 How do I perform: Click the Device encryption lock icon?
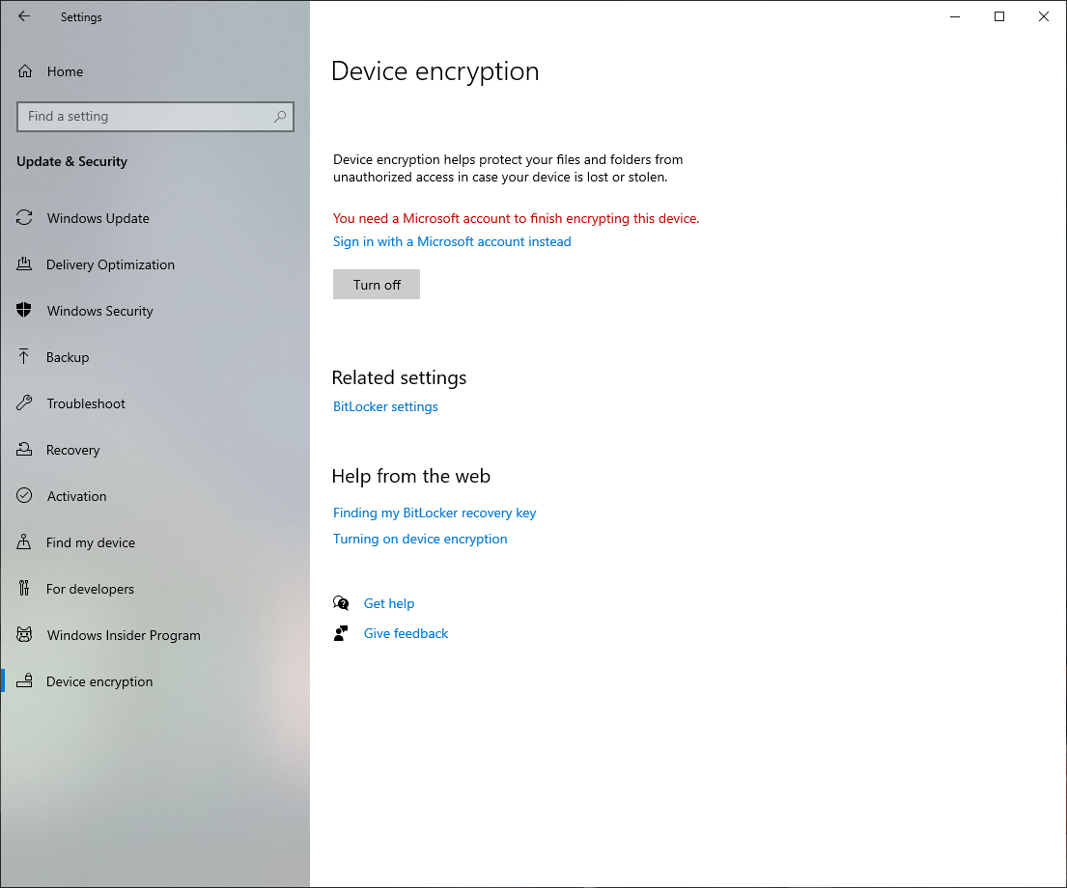click(24, 680)
